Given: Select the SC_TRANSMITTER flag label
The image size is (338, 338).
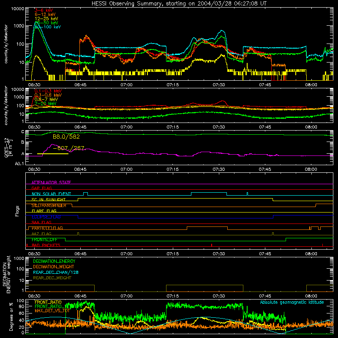Looking at the screenshot, I should pyautogui.click(x=49, y=205).
